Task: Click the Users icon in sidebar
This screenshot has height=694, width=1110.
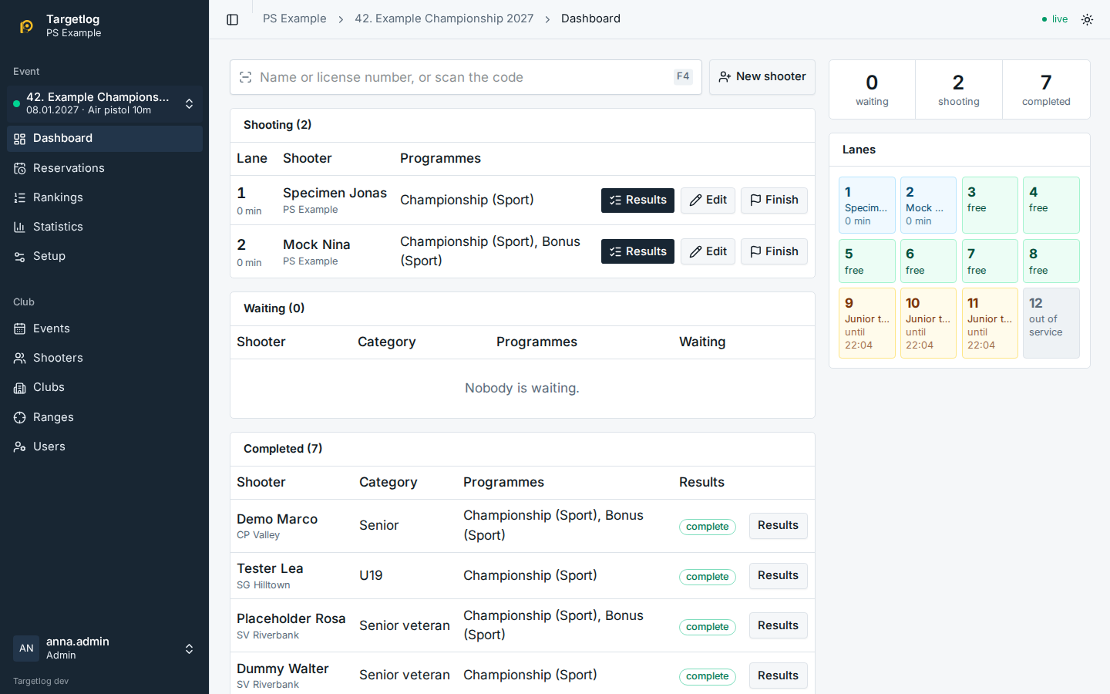Action: pyautogui.click(x=20, y=446)
